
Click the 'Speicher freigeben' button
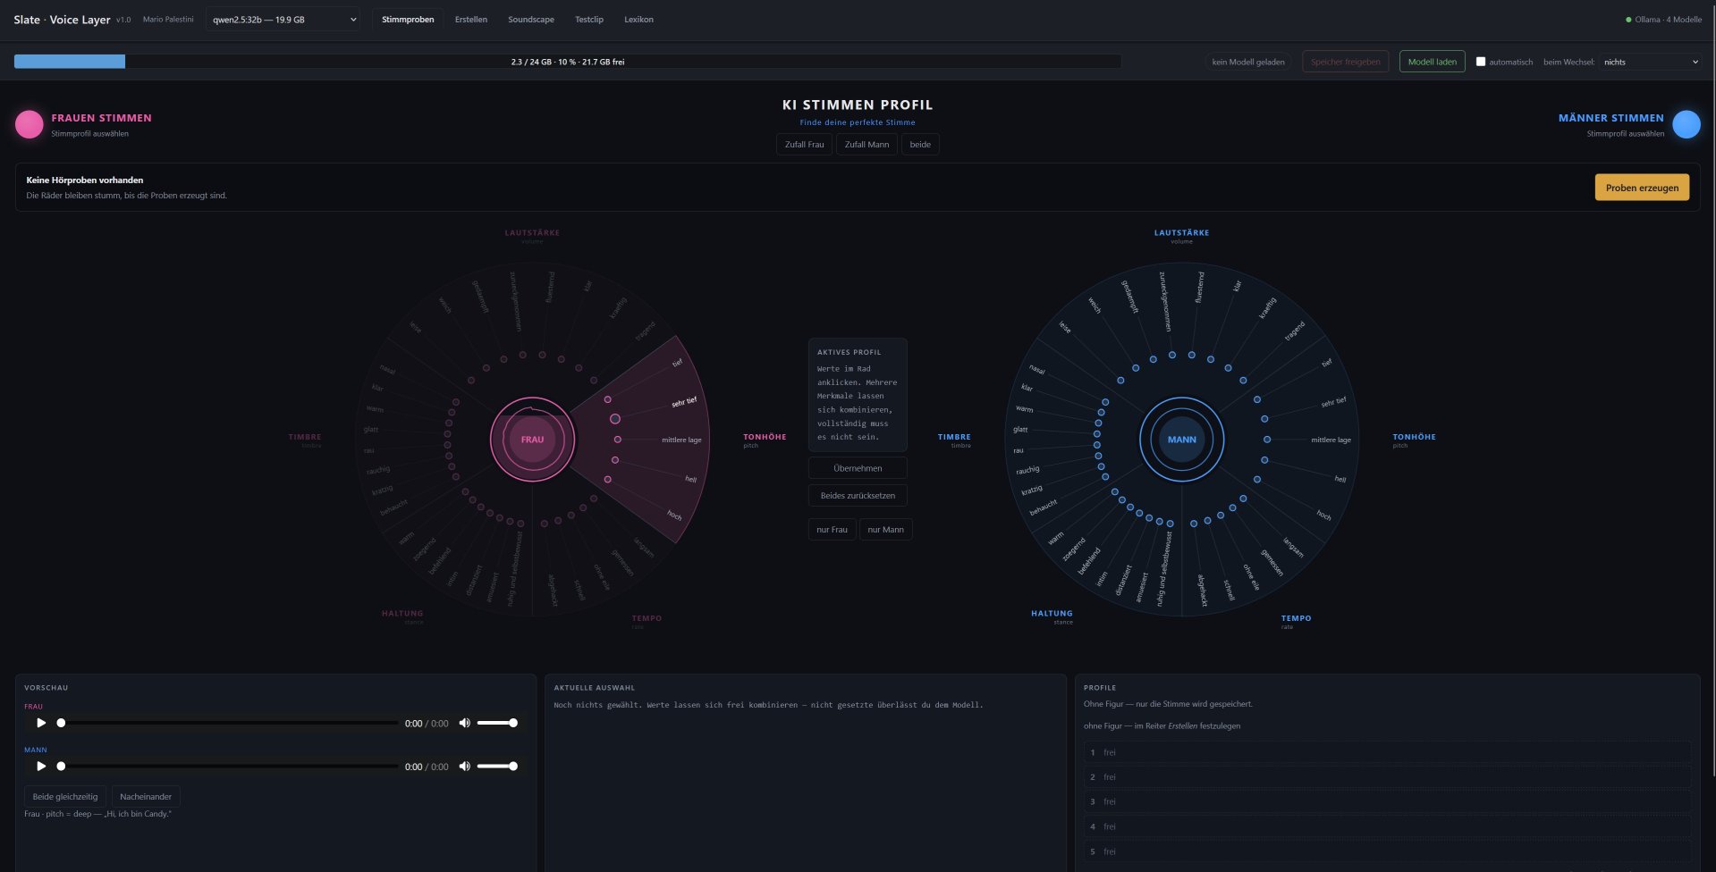1346,62
